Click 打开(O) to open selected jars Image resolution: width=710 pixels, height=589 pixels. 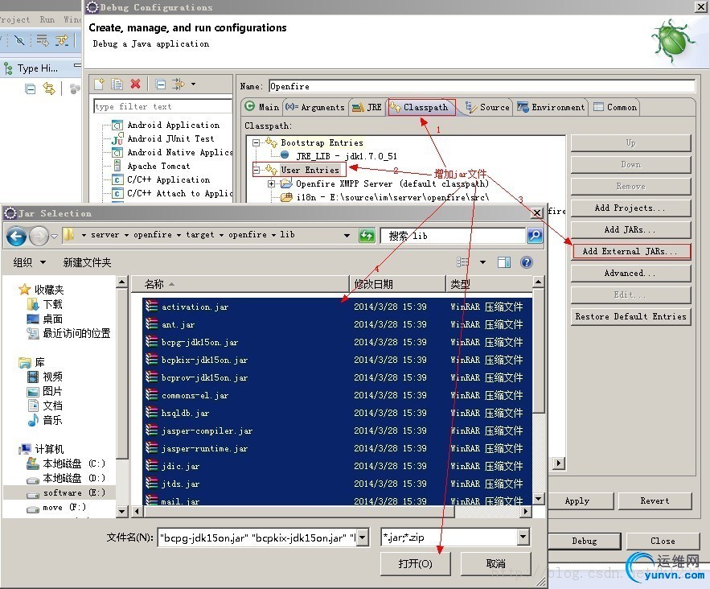pos(415,563)
